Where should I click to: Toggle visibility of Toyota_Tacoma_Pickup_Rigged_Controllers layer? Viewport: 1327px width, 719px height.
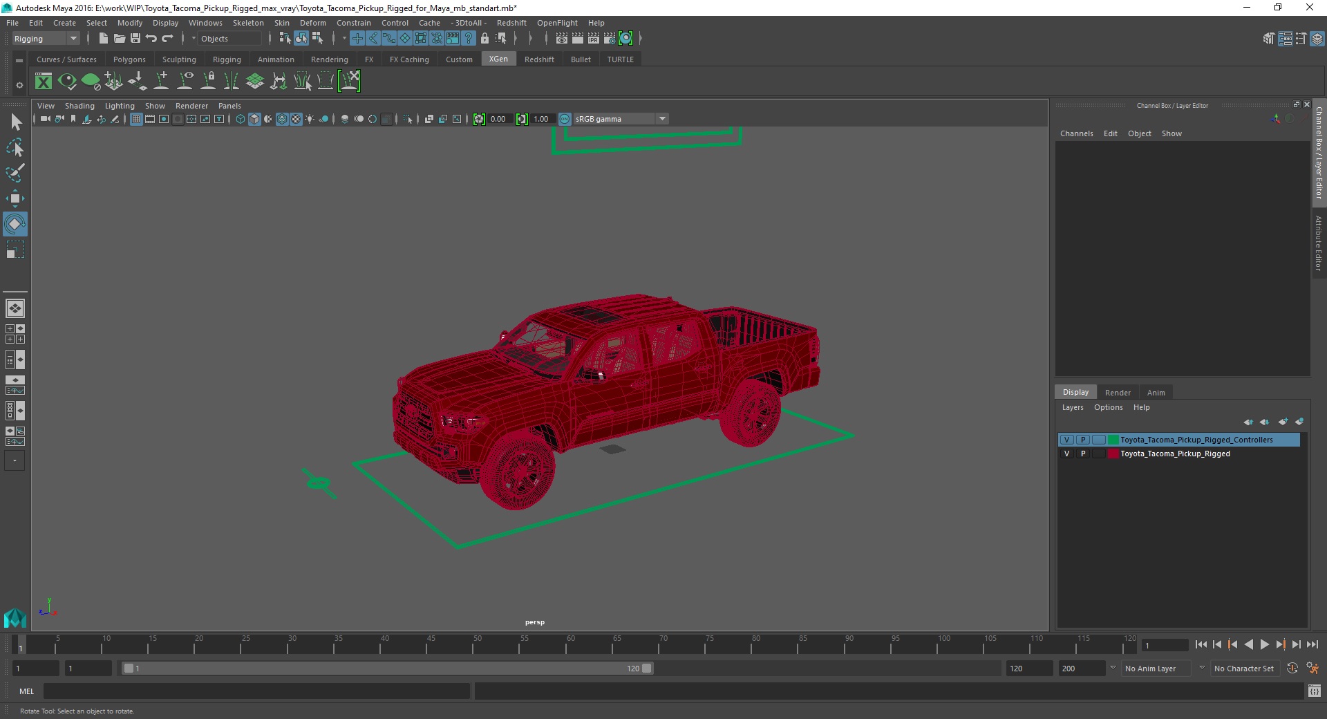click(x=1067, y=440)
